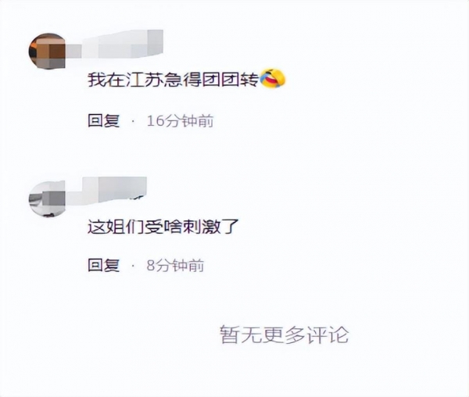Select the comment text 我在江苏急得团团转
The height and width of the screenshot is (397, 469).
(173, 80)
